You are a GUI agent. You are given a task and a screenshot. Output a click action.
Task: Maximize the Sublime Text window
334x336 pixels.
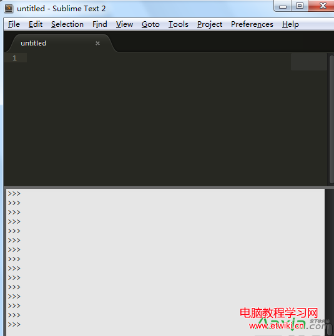coord(300,6)
